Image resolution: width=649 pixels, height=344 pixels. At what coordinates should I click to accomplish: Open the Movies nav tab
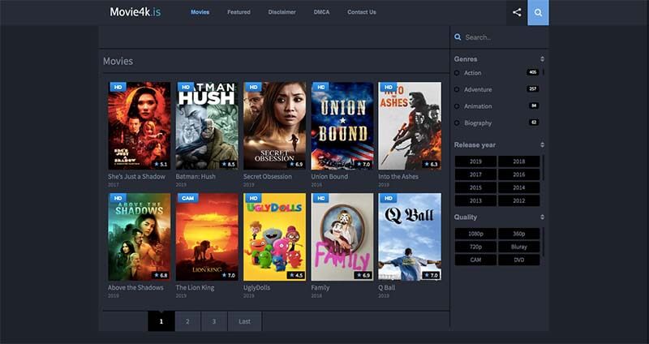pos(200,12)
